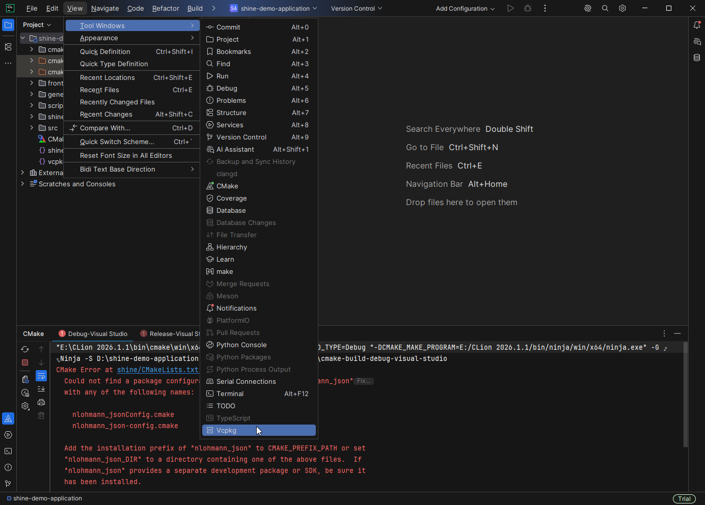Expand the src folder in the project tree
Image resolution: width=705 pixels, height=505 pixels.
32,128
